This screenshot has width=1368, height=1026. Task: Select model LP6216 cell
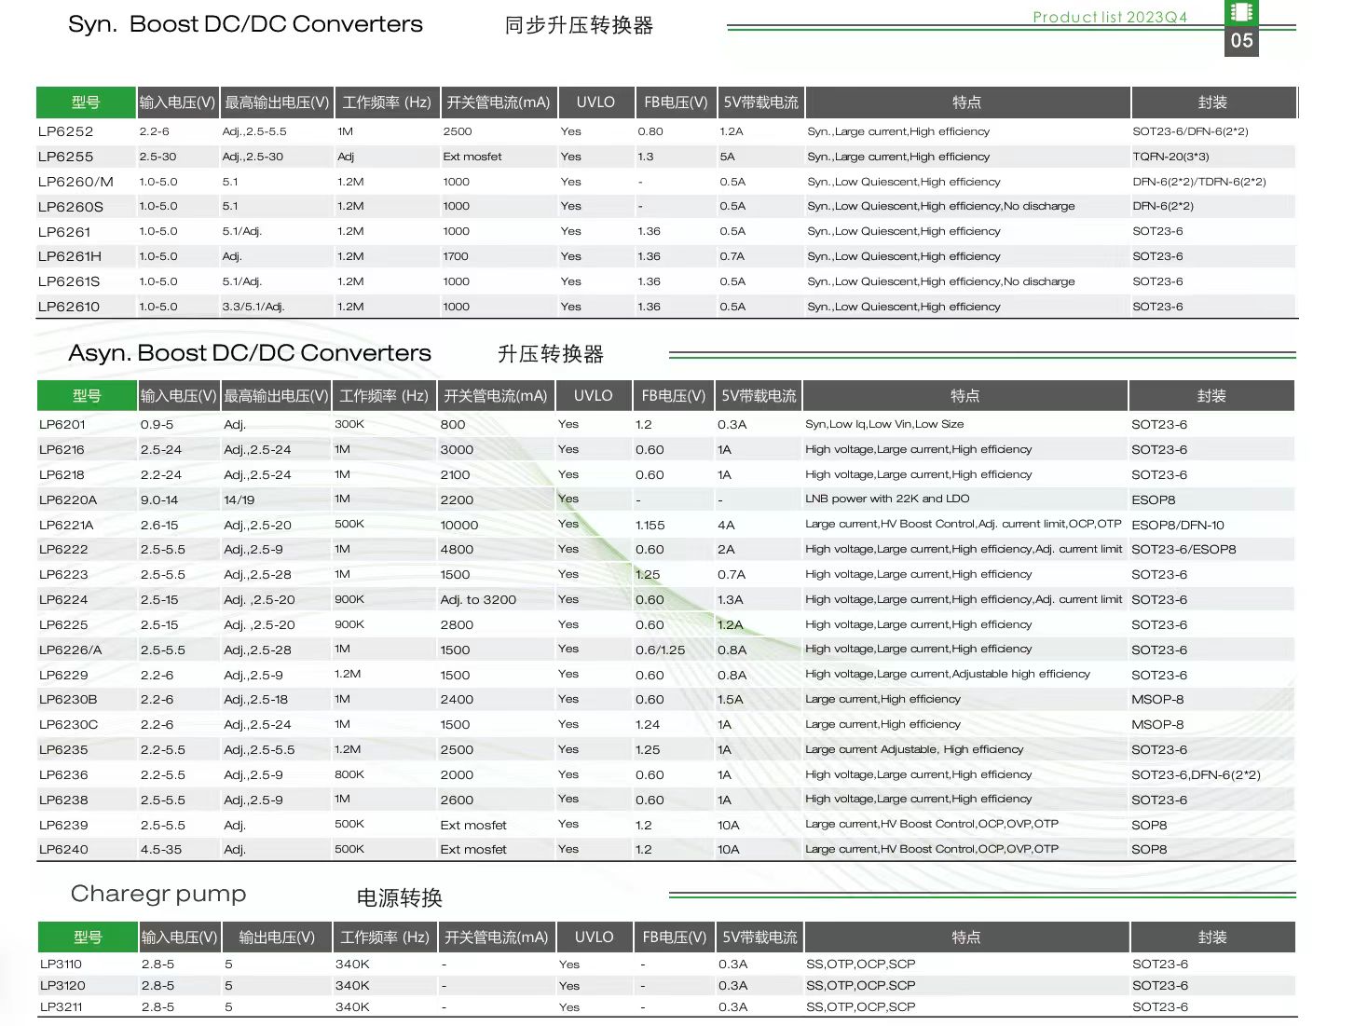tap(62, 449)
